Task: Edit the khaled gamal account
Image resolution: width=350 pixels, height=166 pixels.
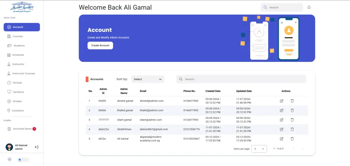Action: pyautogui.click(x=282, y=110)
